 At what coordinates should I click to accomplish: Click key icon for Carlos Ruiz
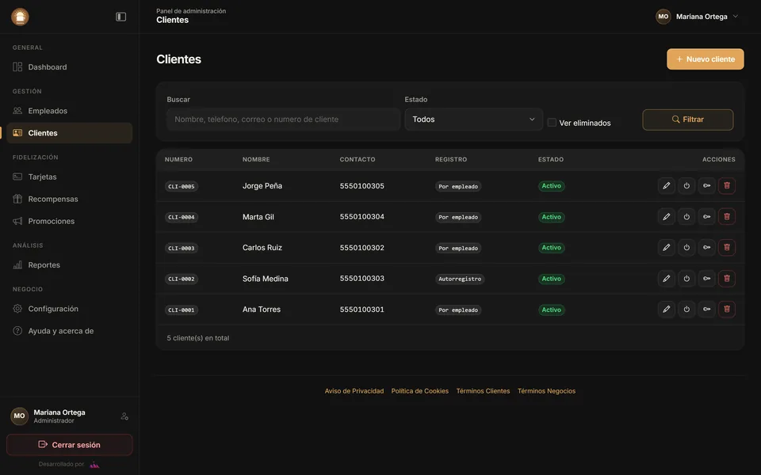point(706,248)
